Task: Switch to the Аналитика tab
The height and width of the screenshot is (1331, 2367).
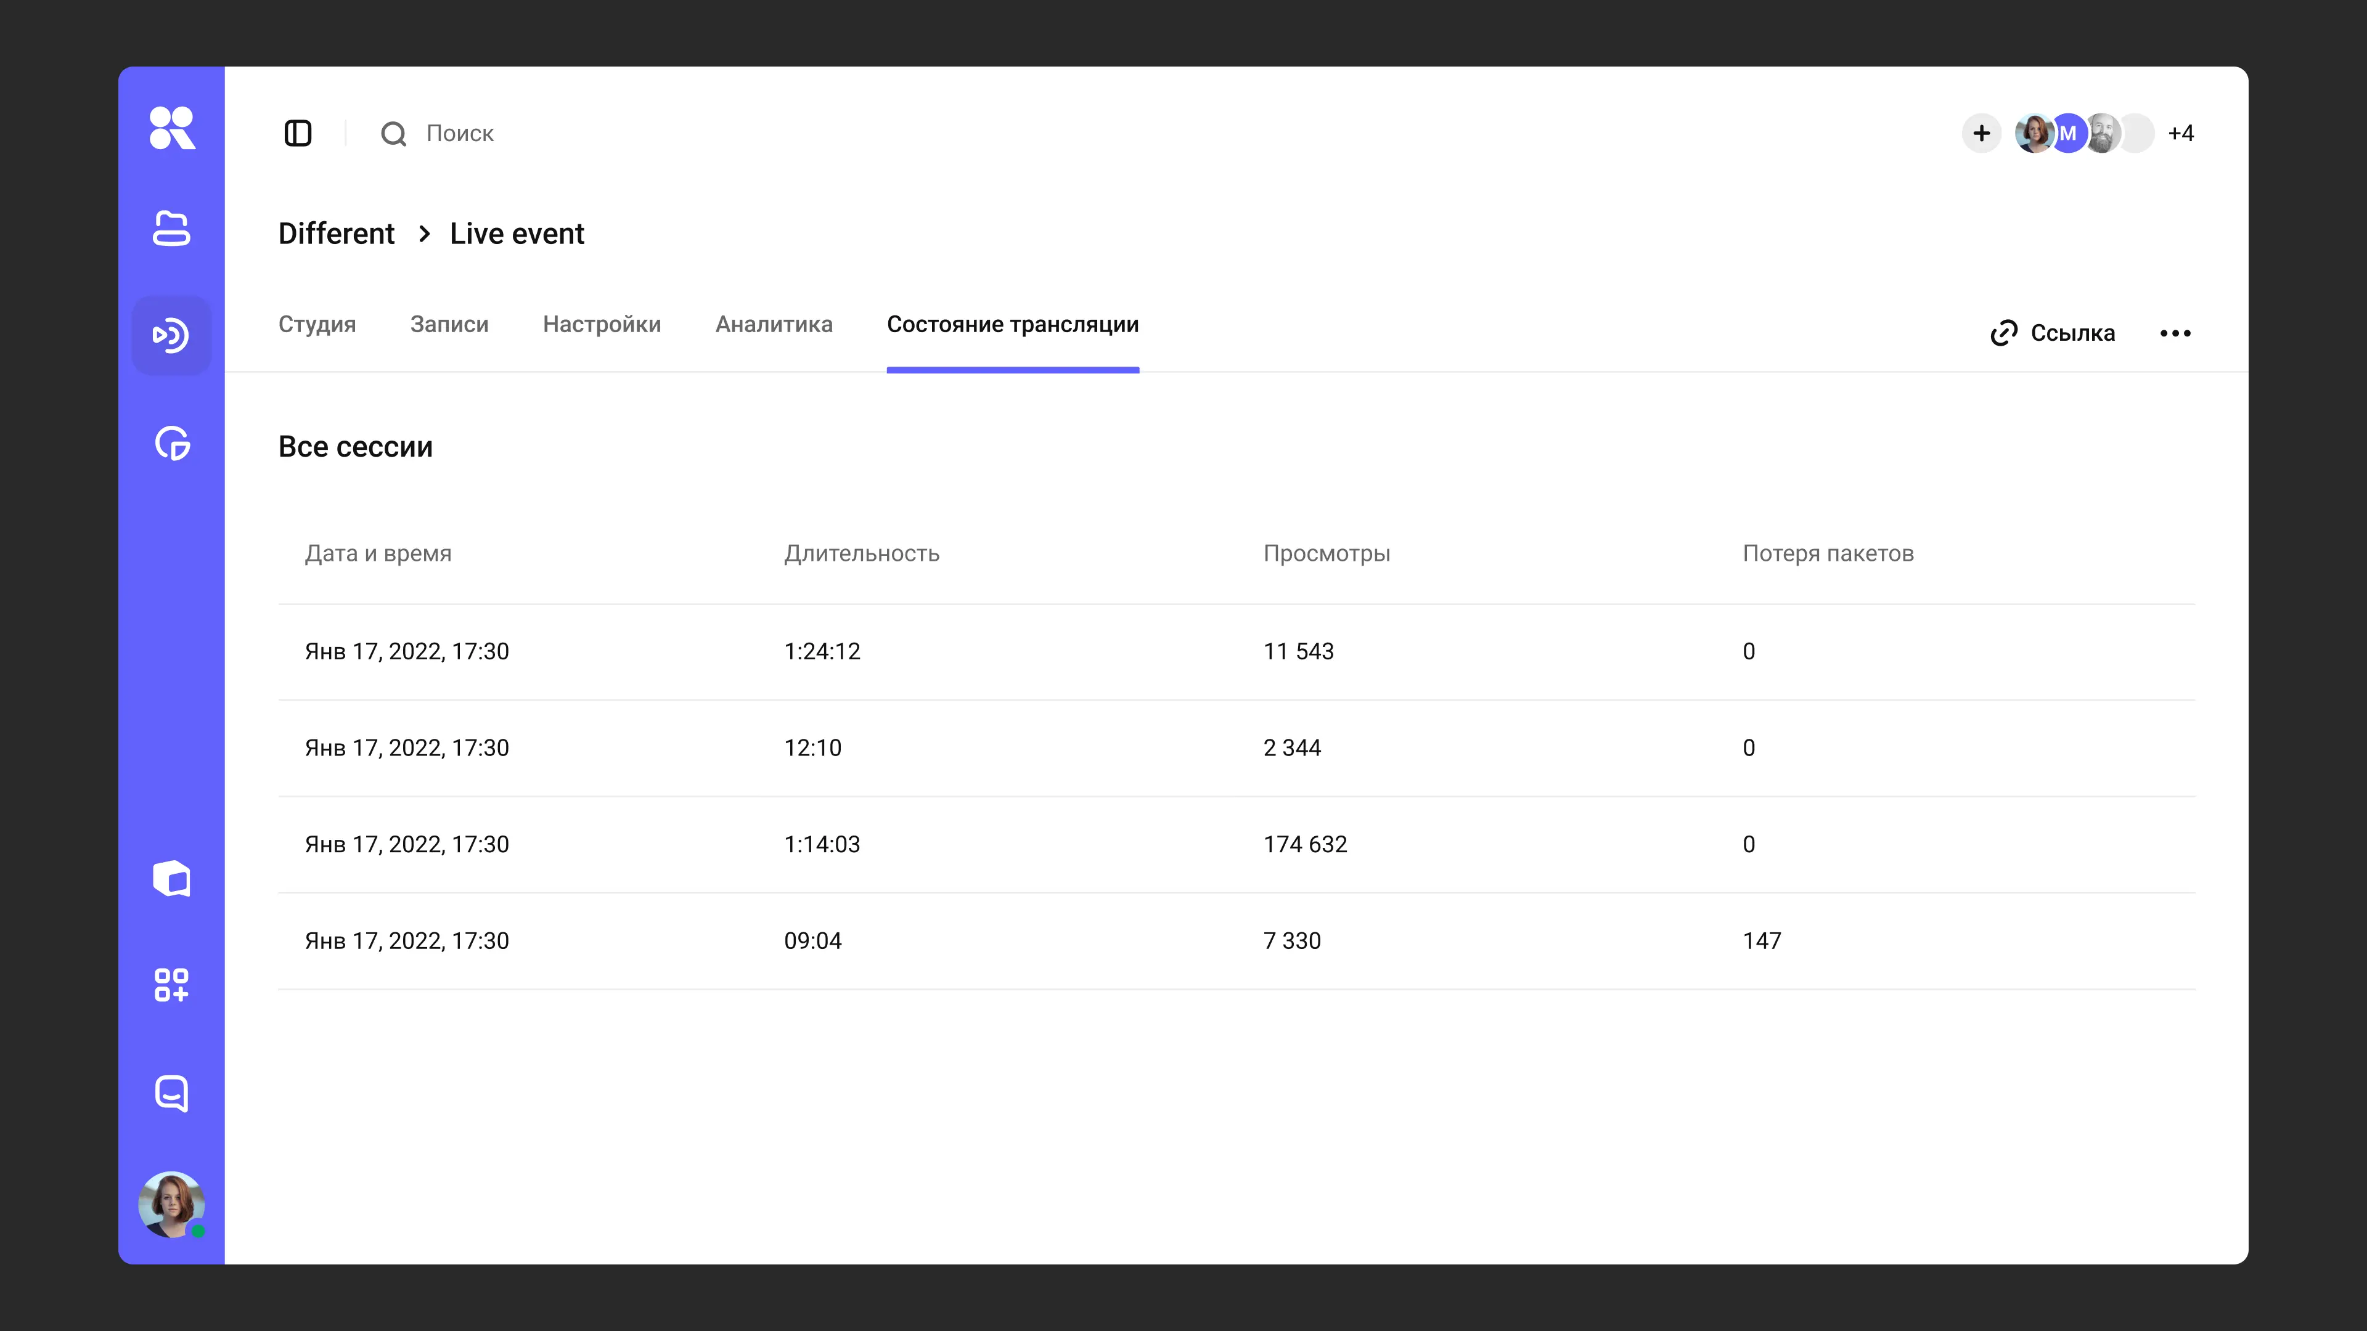Action: (x=774, y=324)
